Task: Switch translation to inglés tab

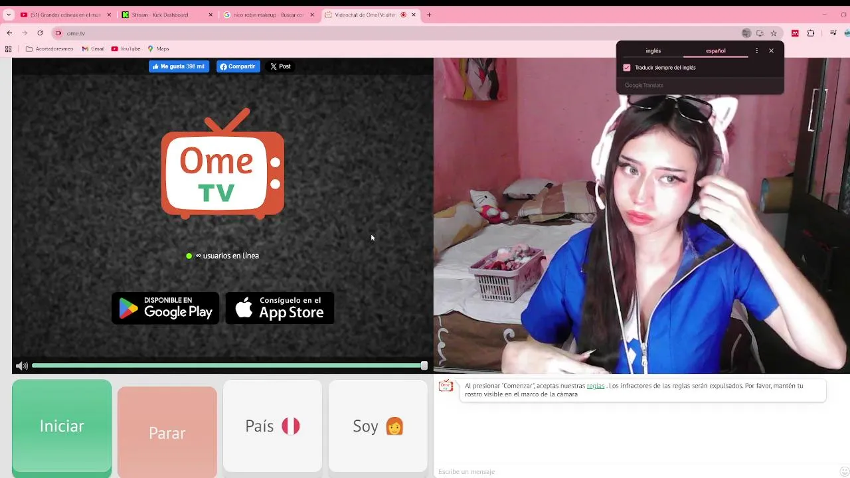Action: 653,50
